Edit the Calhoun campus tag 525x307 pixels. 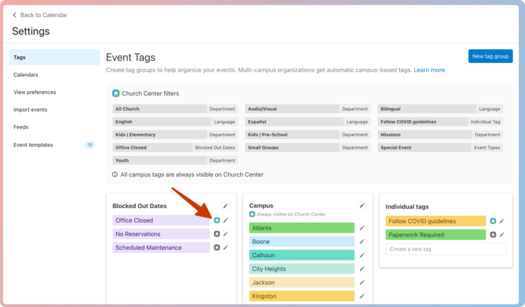[362, 255]
